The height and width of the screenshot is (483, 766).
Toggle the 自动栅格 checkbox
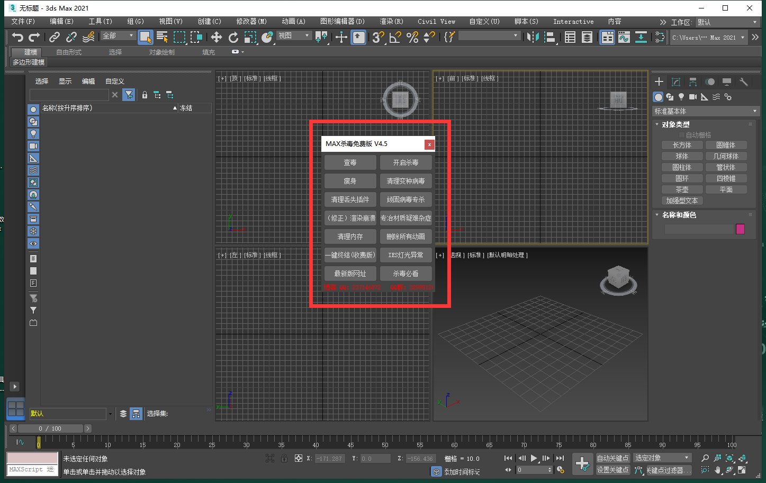(682, 135)
